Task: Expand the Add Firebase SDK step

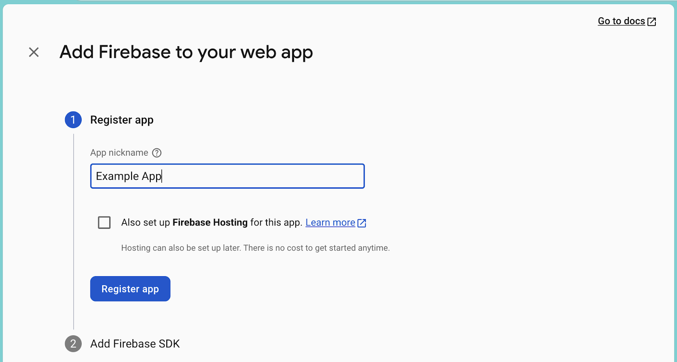Action: point(135,344)
